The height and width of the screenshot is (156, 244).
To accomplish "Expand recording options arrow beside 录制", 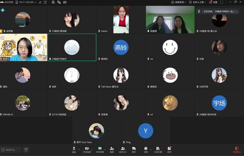I will tap(151, 149).
